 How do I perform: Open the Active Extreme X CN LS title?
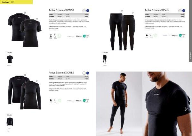point(61,73)
